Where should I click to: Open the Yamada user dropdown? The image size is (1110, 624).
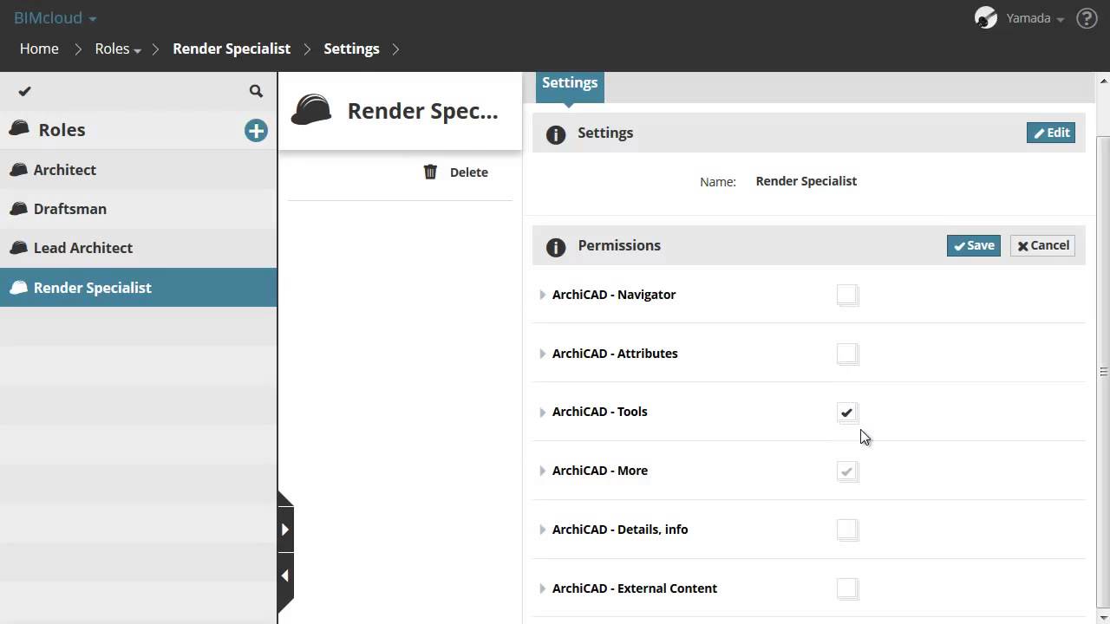coord(1035,18)
